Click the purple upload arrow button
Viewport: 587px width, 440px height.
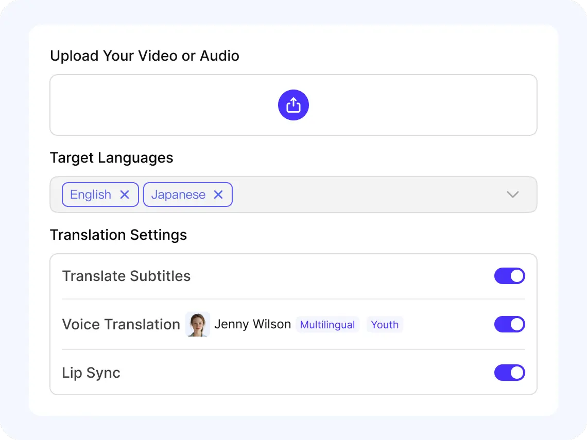[293, 104]
